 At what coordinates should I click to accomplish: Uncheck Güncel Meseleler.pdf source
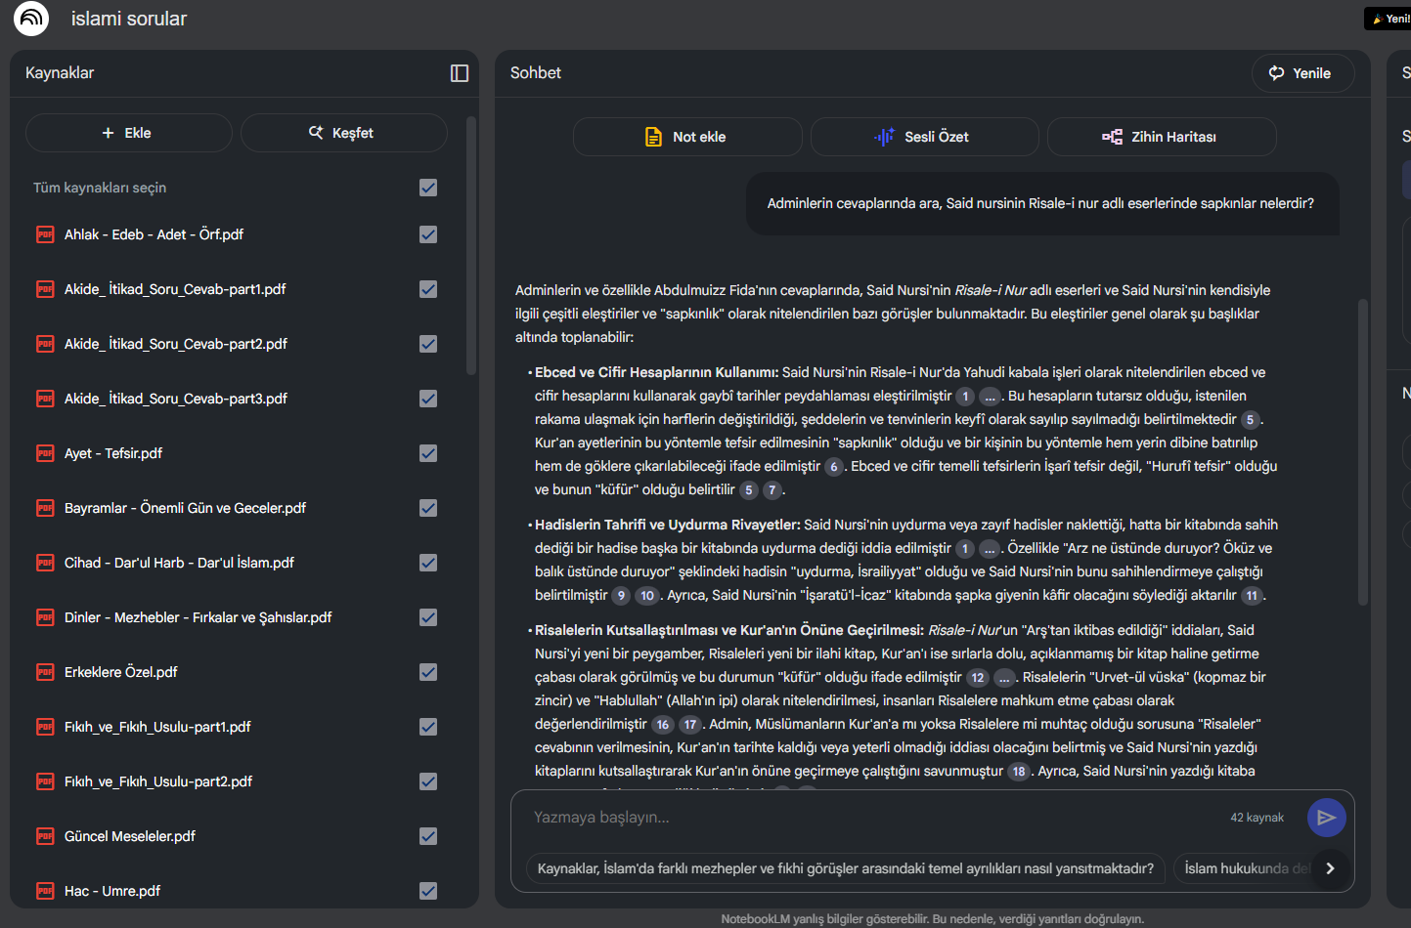pyautogui.click(x=428, y=836)
